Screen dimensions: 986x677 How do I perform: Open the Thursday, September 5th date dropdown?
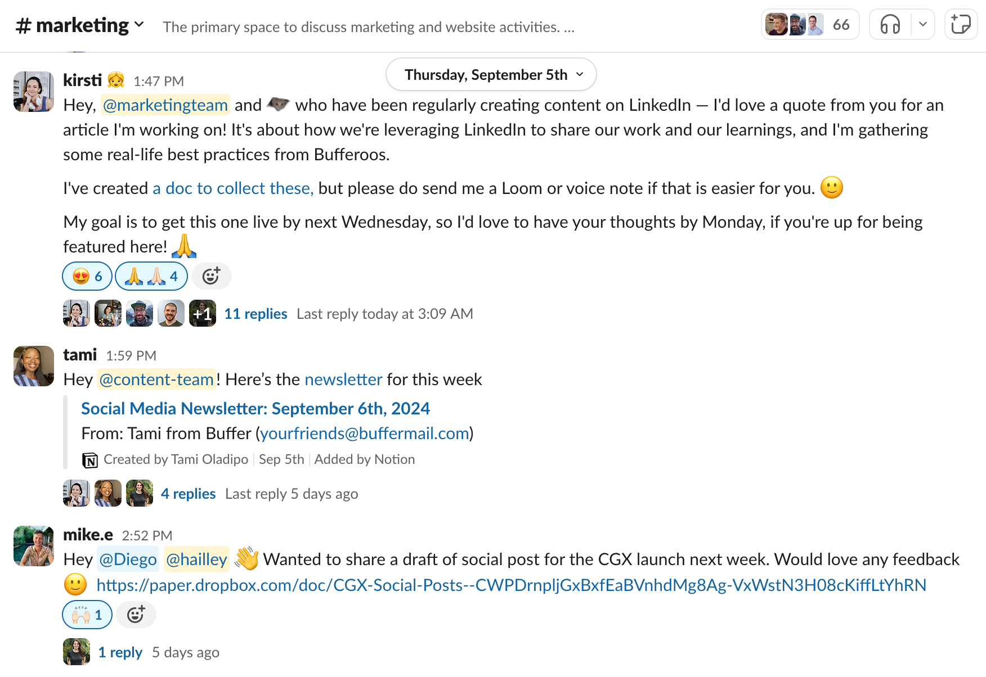[491, 74]
